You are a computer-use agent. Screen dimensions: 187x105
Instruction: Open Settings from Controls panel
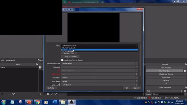(166, 80)
